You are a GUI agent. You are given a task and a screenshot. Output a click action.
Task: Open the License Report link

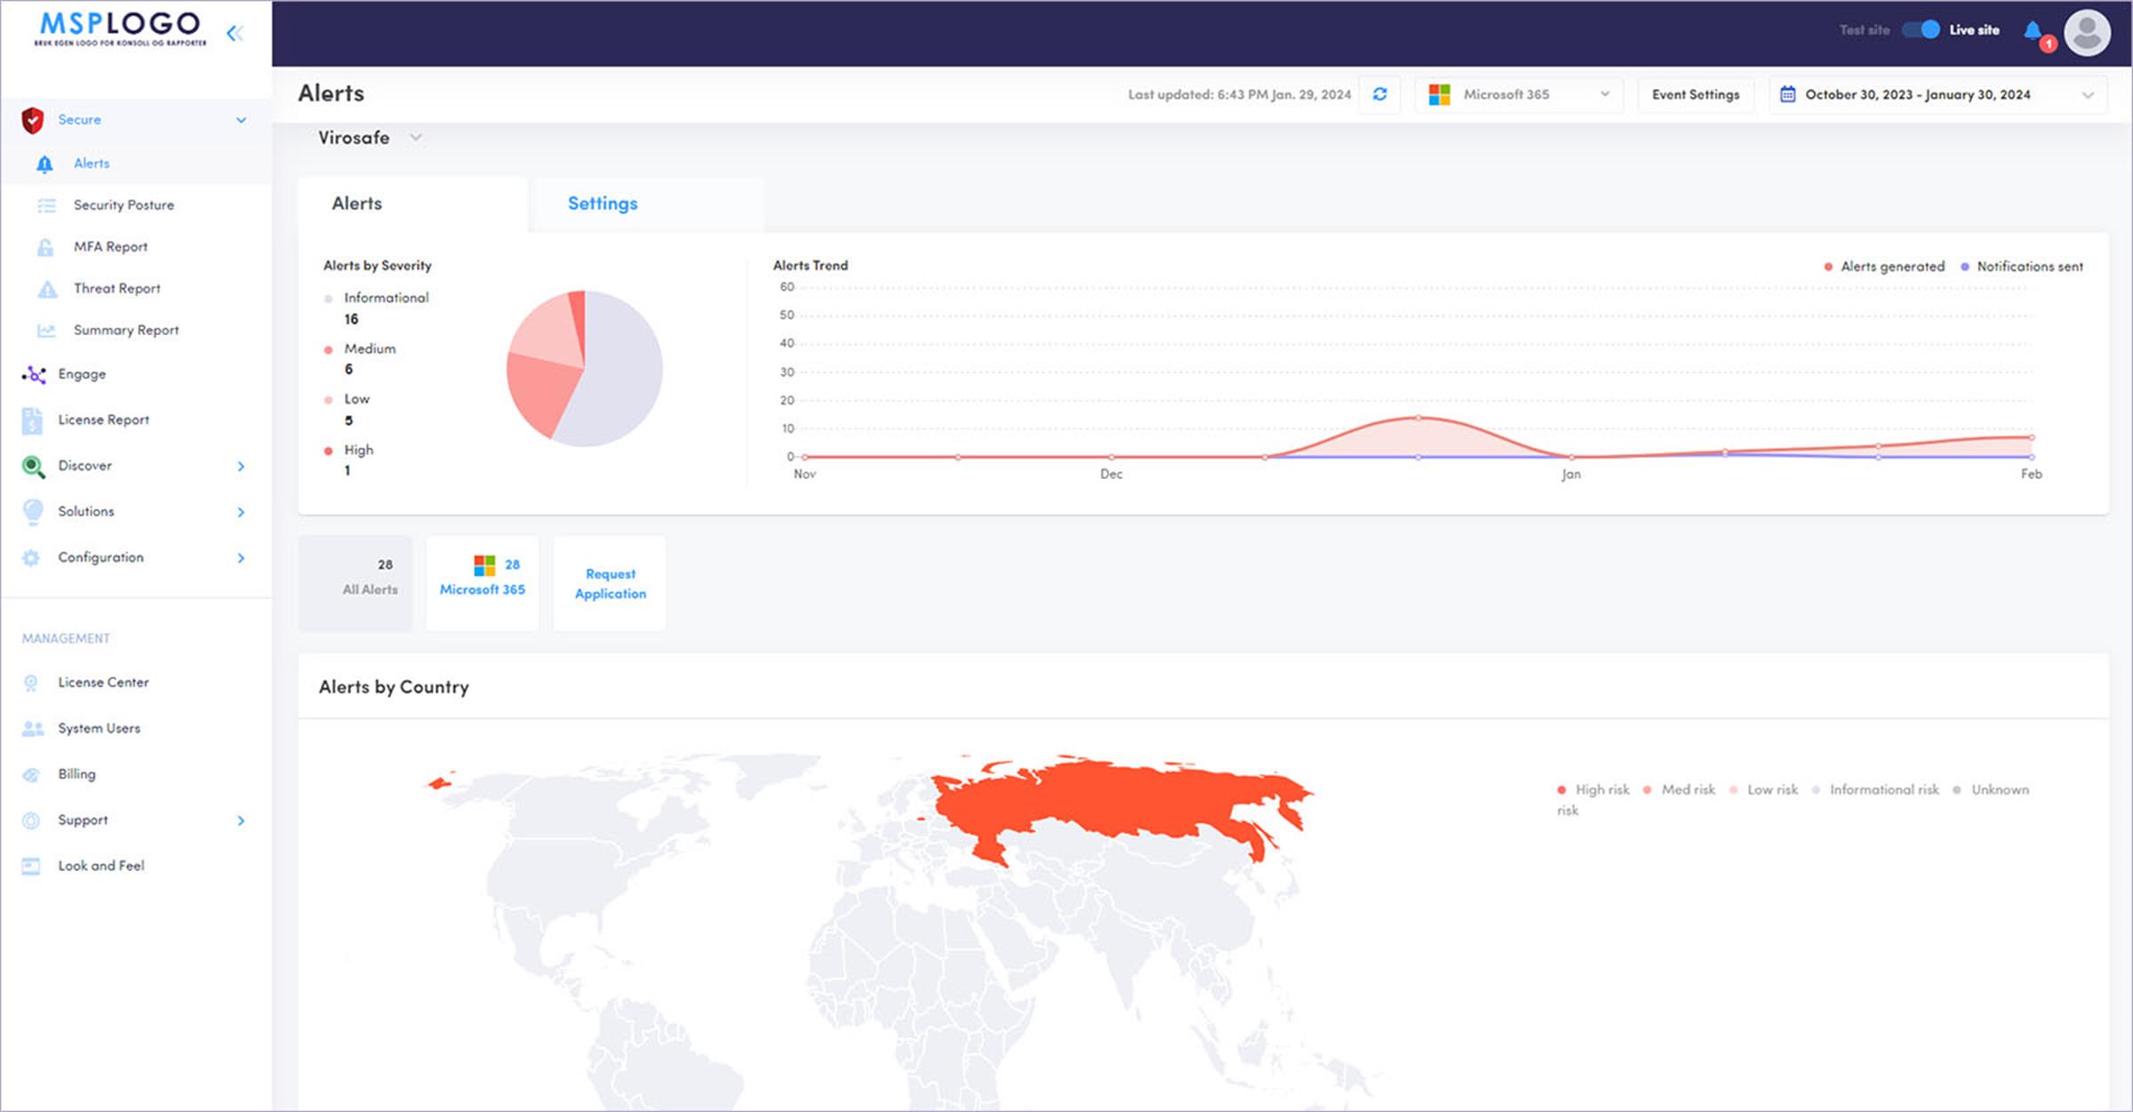pos(103,420)
